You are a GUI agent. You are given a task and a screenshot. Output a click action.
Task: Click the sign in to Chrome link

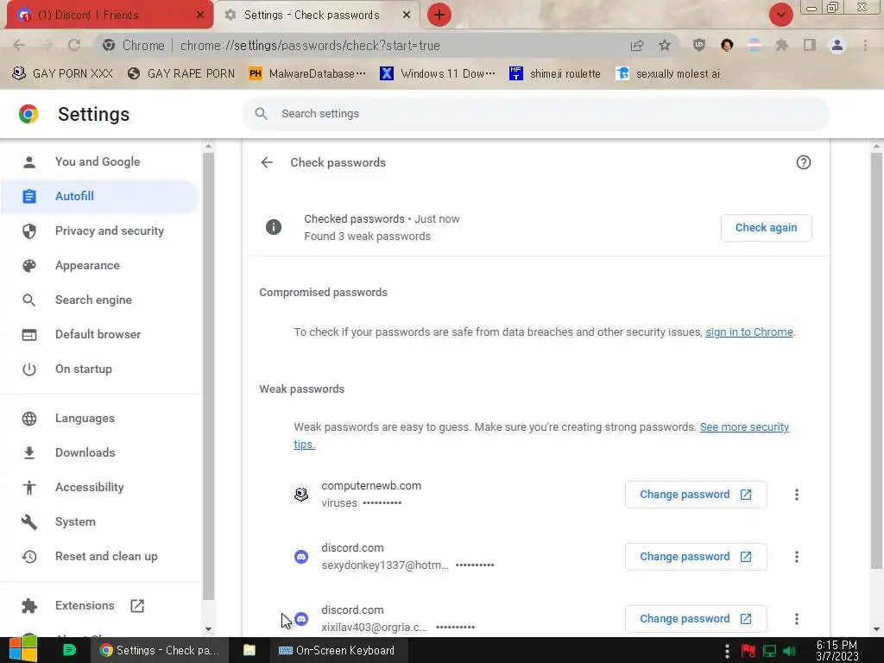coord(748,332)
